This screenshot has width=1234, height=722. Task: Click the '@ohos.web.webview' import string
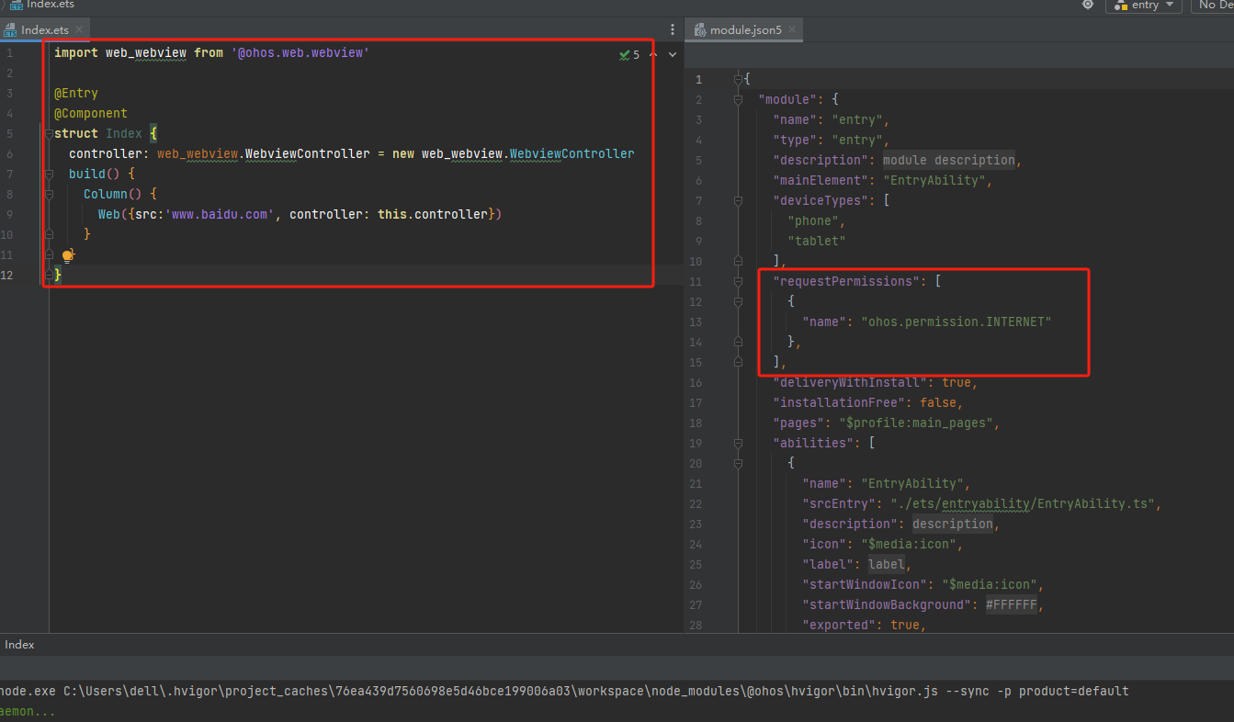click(300, 53)
